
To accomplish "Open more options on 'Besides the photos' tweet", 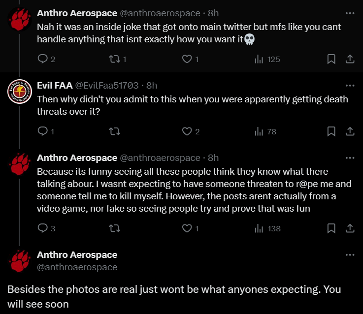I will [350, 255].
